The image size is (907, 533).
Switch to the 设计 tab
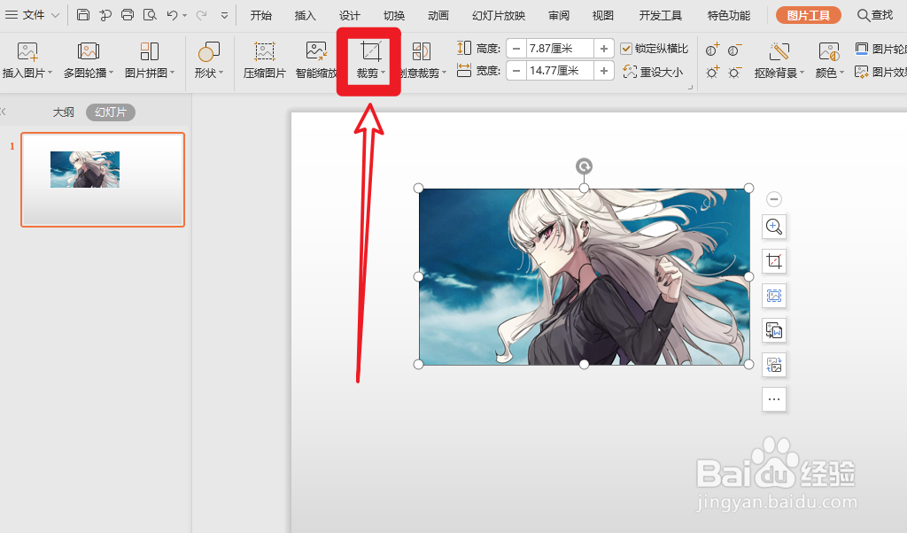[349, 16]
